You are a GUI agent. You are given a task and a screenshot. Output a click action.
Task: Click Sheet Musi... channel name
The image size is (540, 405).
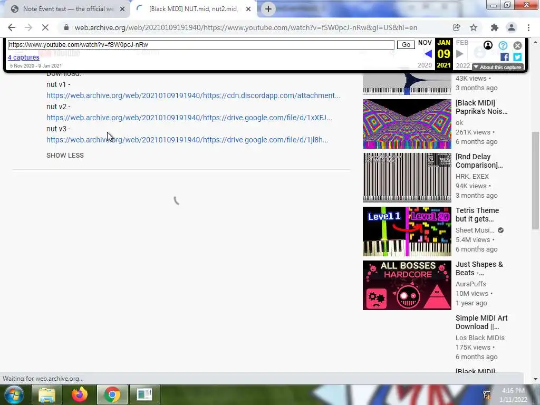click(x=475, y=230)
